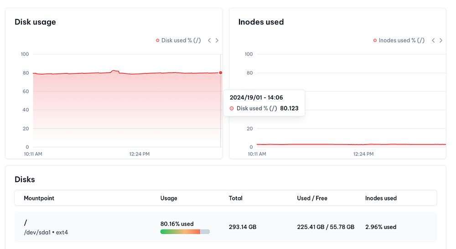Click the "2.96% used" inodes value
This screenshot has height=249, width=456.
pos(381,227)
